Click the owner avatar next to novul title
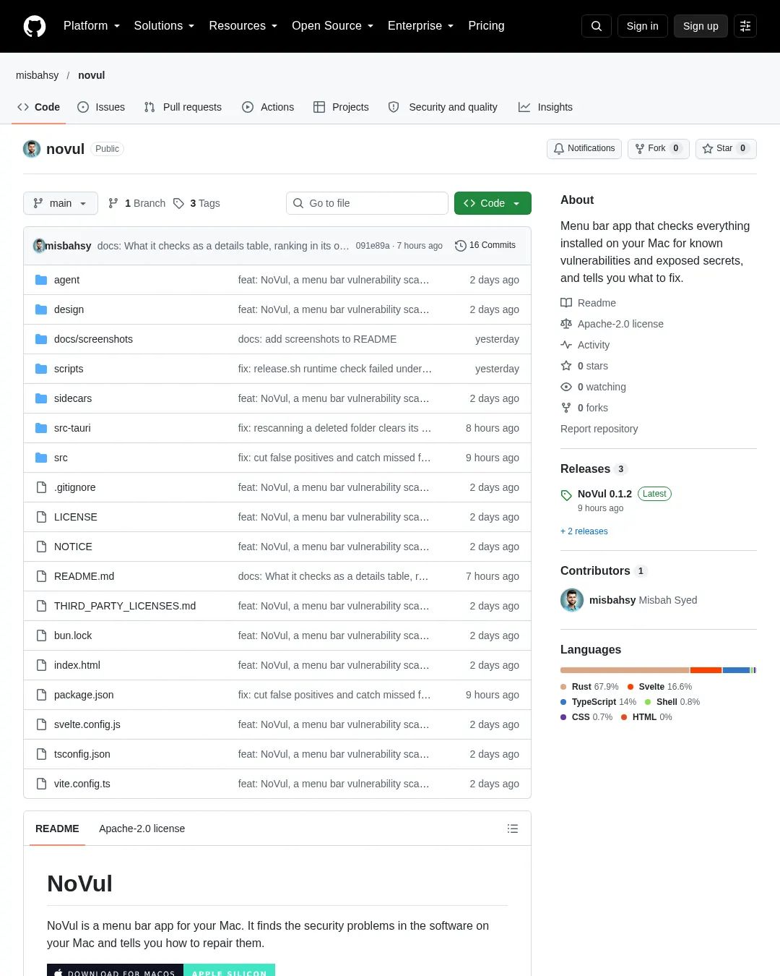780x976 pixels. coord(32,149)
